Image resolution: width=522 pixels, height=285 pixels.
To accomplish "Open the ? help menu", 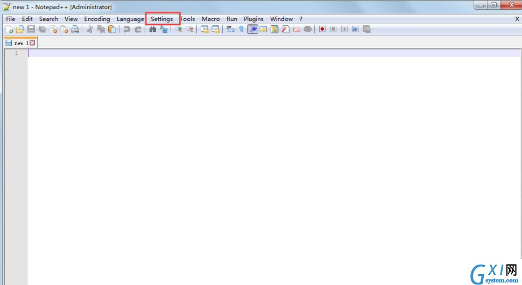I will click(x=301, y=19).
